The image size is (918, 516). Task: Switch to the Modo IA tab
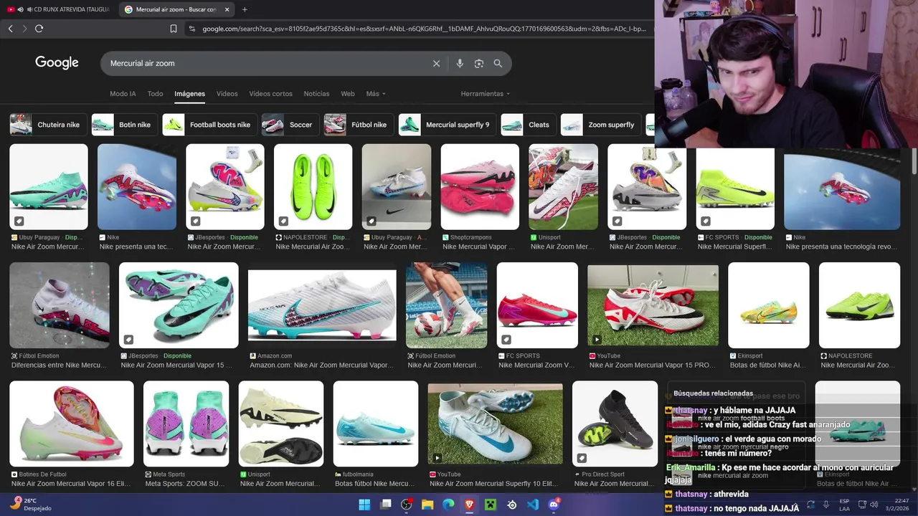click(123, 94)
